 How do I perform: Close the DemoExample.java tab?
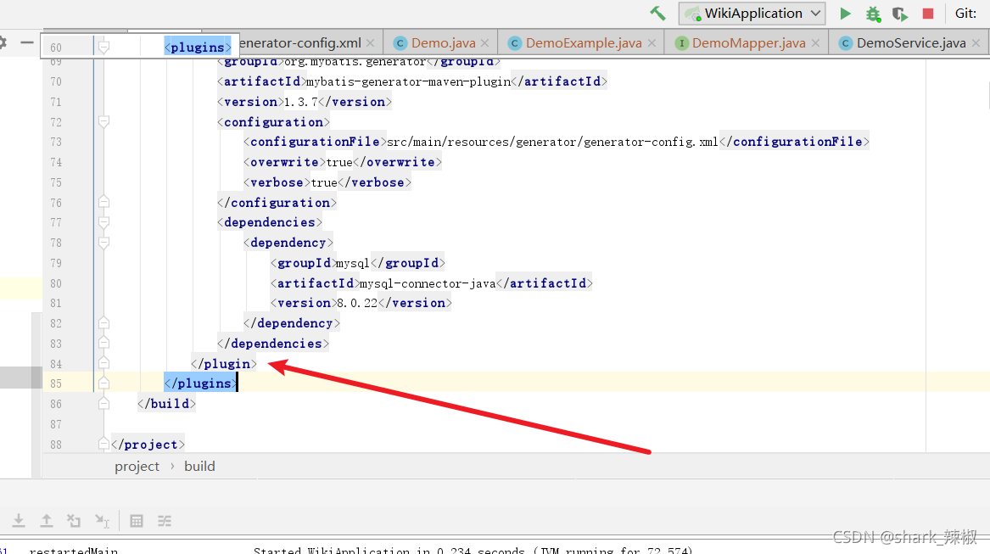[652, 43]
